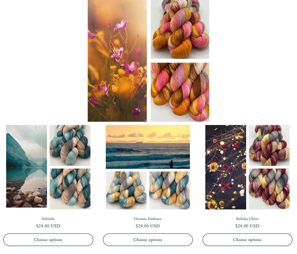
Task: Click the pink wildflower meadow photo
Action: pos(117,61)
